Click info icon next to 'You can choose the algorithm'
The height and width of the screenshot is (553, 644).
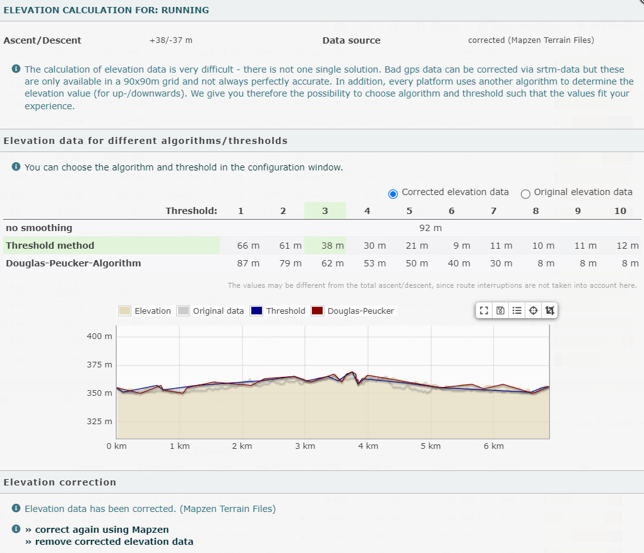16,167
